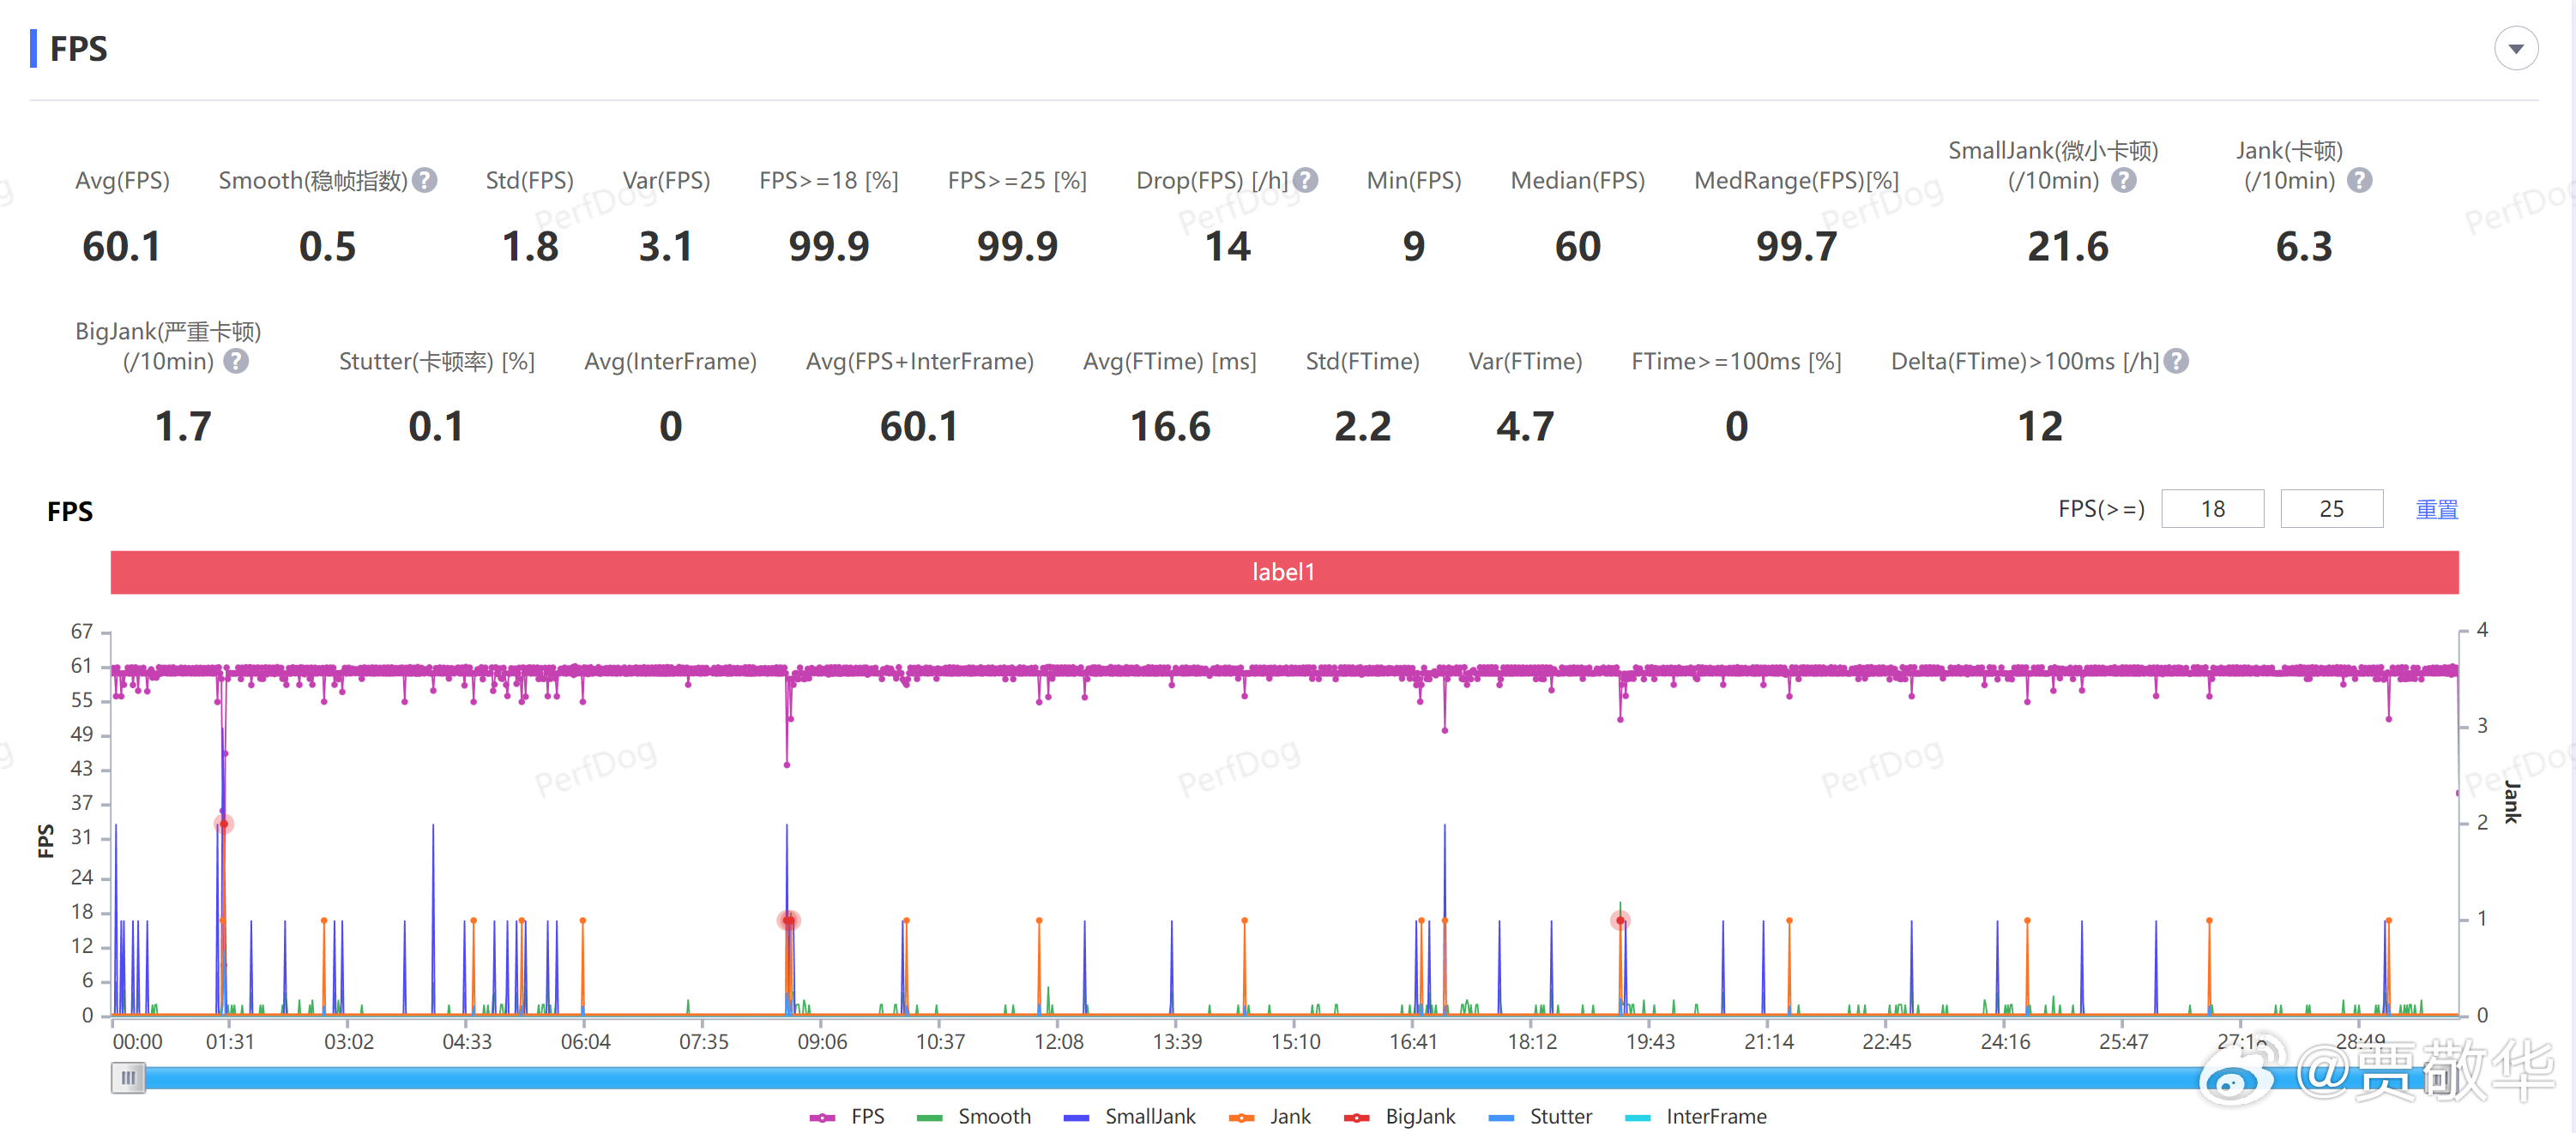Screen dimensions: 2576x1133
Task: Collapse the FPS section with the arrow button
Action: pos(2515,48)
